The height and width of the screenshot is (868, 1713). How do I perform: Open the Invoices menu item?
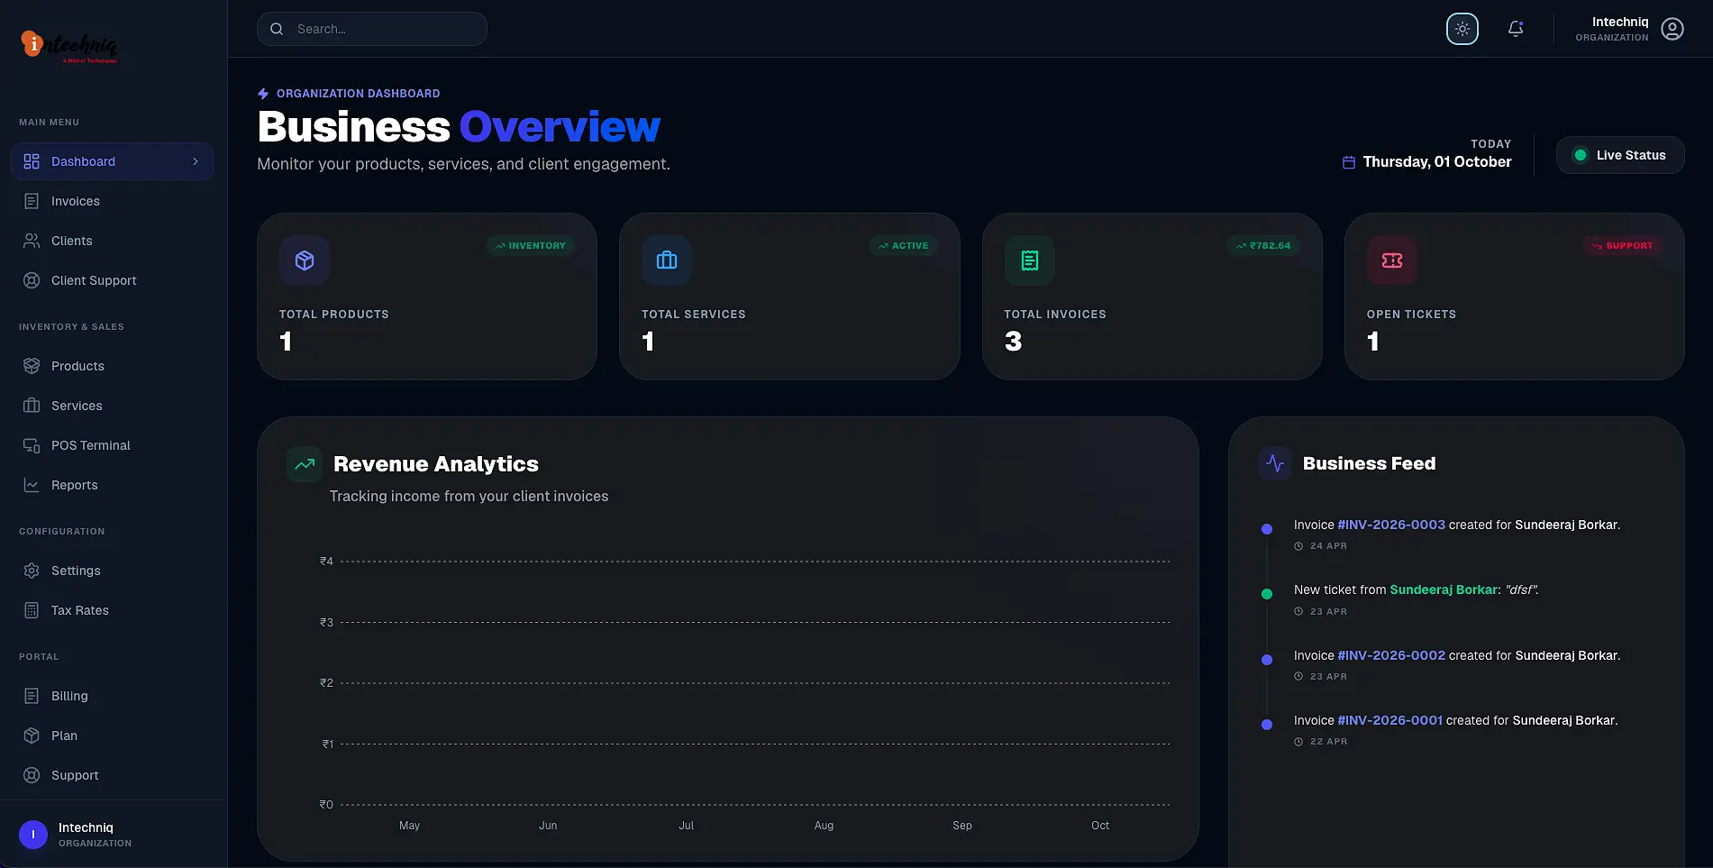click(112, 201)
